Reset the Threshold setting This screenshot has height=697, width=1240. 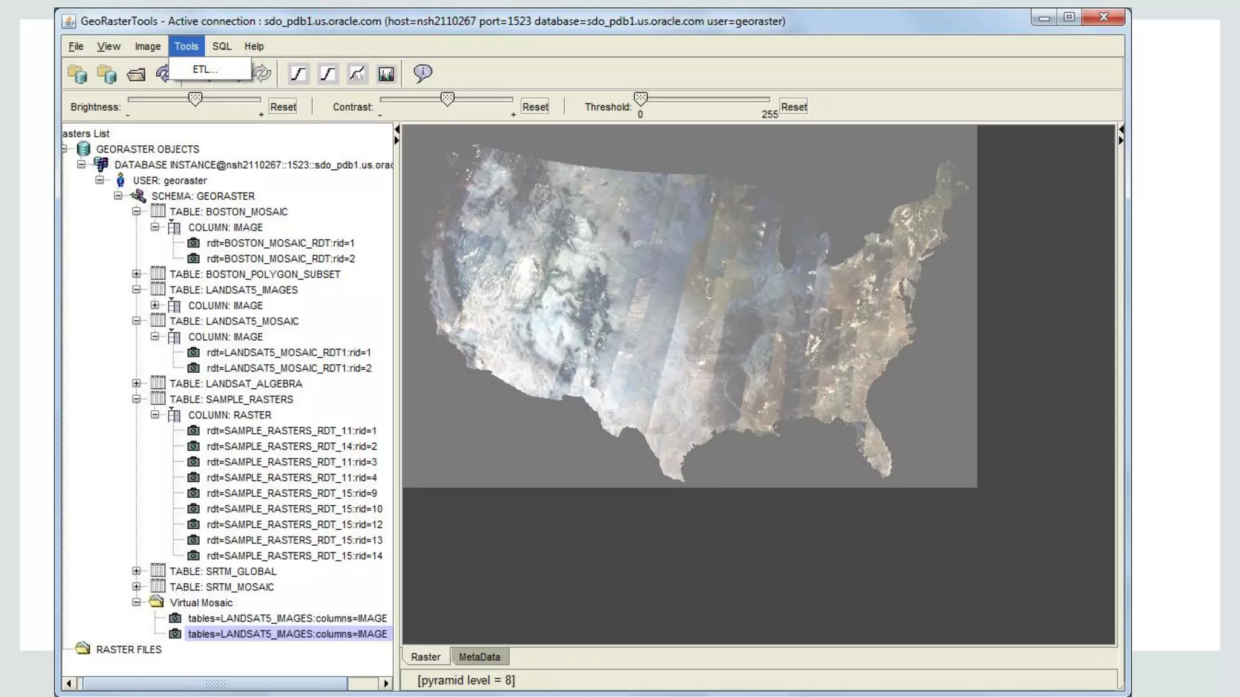[793, 107]
